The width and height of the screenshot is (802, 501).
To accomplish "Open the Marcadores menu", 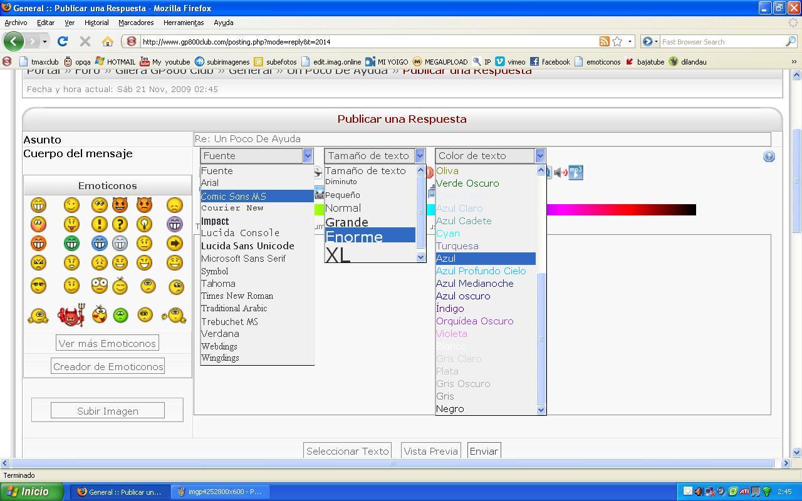I will (x=136, y=23).
